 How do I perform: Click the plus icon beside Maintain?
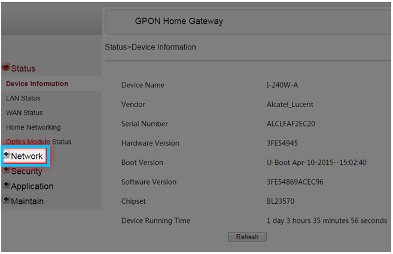point(6,200)
